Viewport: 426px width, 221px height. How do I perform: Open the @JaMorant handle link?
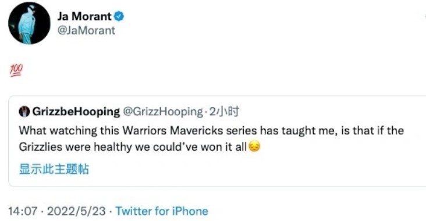[86, 30]
